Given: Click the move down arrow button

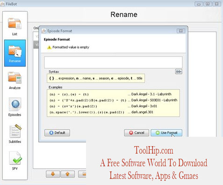Looking at the screenshot, I should [x=53, y=174].
